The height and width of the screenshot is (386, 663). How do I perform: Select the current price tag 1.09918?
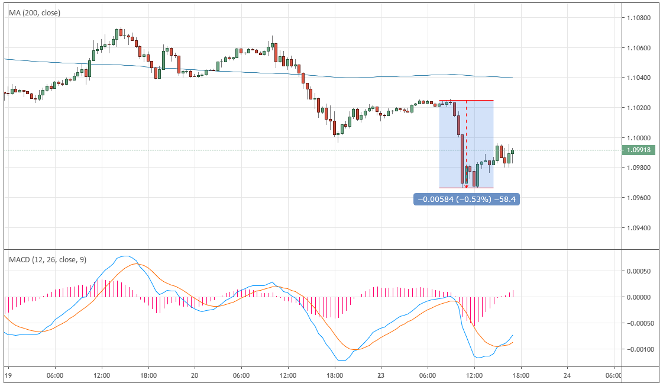639,150
